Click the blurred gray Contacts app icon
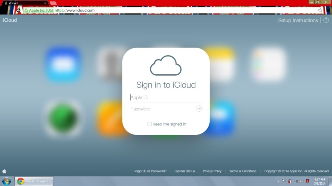This screenshot has height=186, width=332. click(110, 64)
